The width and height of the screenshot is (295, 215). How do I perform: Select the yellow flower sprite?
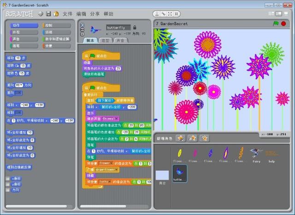[179, 155]
